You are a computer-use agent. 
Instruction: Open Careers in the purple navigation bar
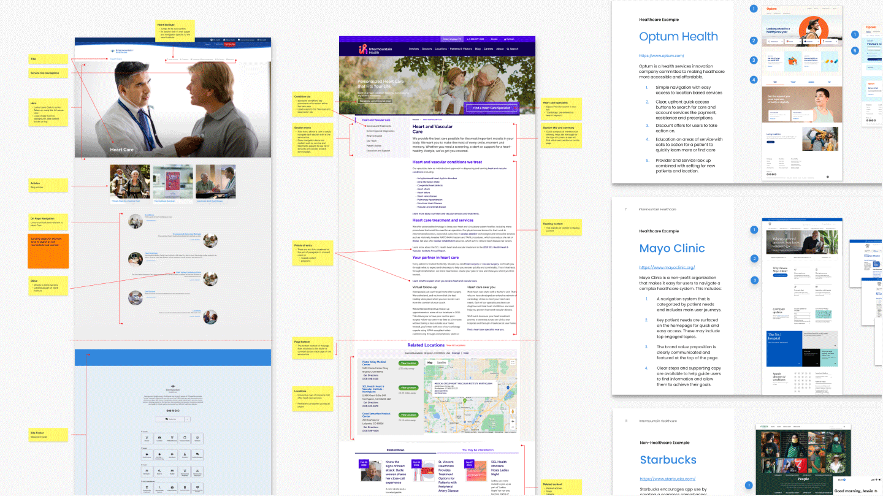(488, 48)
